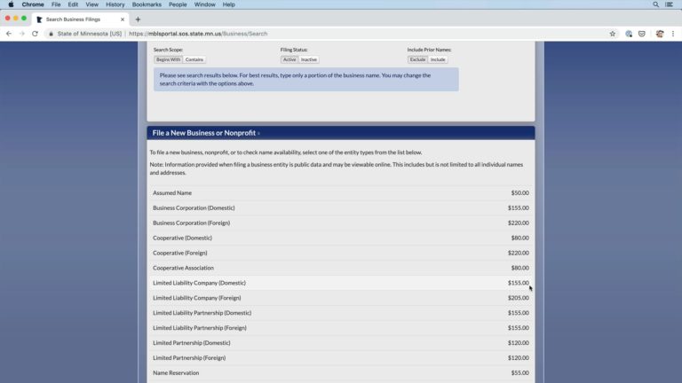Click the Chrome profile avatar icon
682x383 pixels.
(659, 34)
